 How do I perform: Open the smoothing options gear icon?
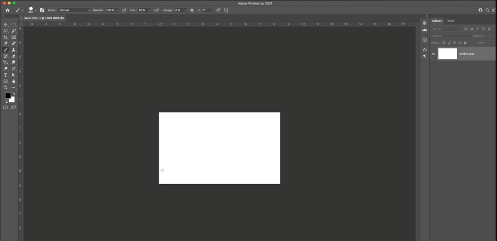192,10
